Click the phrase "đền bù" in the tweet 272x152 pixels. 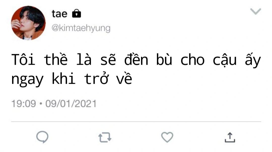click(148, 59)
